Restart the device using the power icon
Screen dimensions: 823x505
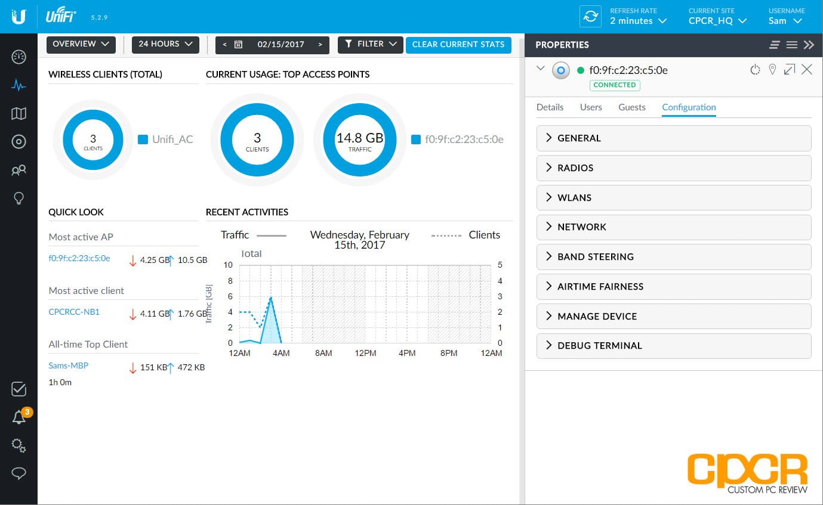pyautogui.click(x=755, y=70)
